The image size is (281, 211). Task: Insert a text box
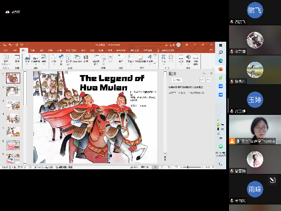[131, 59]
